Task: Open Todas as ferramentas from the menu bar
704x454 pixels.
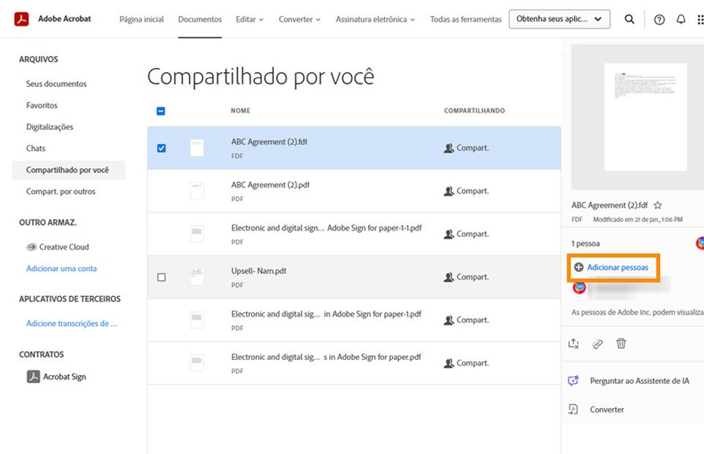Action: pos(465,20)
